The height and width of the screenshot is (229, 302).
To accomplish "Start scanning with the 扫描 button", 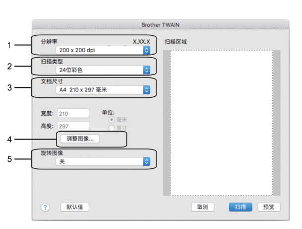I will [241, 207].
